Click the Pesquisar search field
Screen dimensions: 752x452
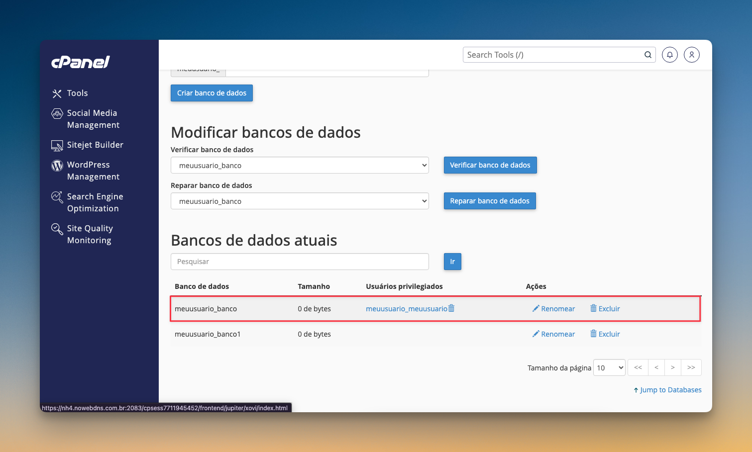click(x=299, y=262)
